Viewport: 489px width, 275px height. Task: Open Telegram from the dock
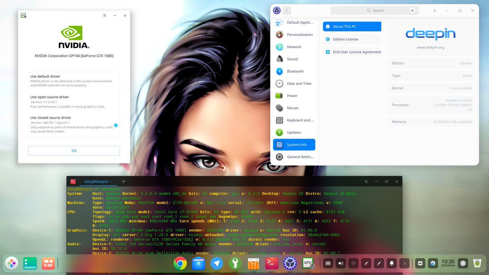click(x=217, y=264)
